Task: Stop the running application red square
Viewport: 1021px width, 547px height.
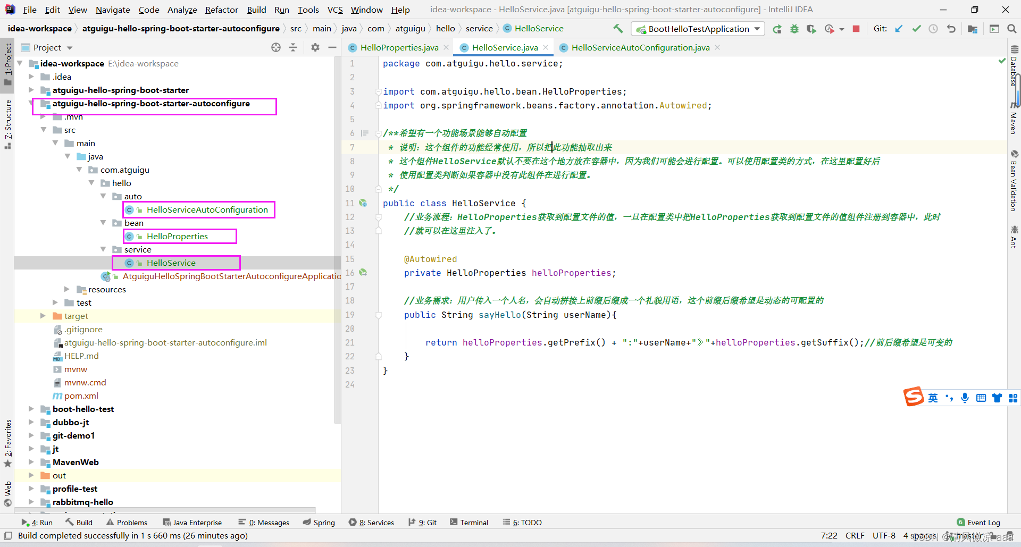Action: (856, 29)
